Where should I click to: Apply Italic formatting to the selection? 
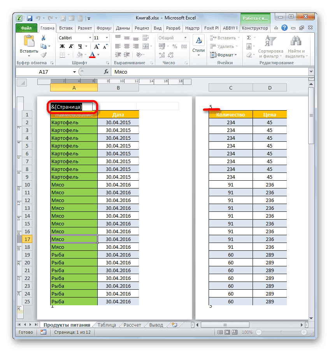tap(71, 46)
